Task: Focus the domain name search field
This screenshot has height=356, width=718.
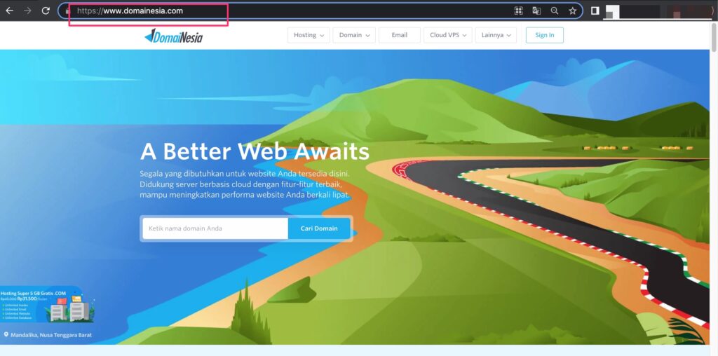Action: click(x=215, y=228)
